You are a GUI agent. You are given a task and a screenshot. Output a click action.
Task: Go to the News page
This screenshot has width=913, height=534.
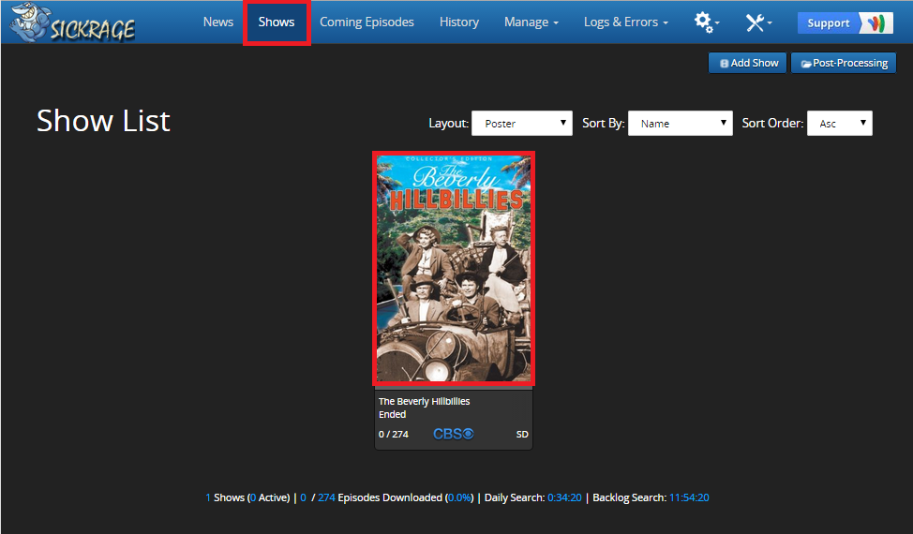point(218,22)
